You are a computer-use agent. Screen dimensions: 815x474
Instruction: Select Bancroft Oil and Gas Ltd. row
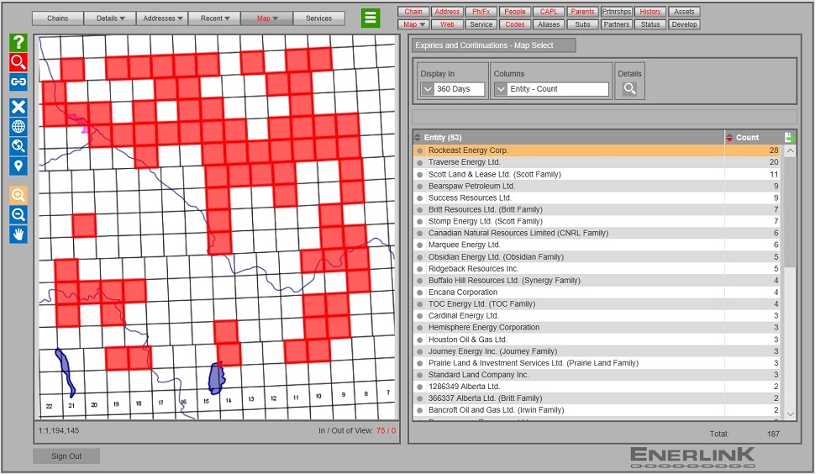click(x=597, y=410)
